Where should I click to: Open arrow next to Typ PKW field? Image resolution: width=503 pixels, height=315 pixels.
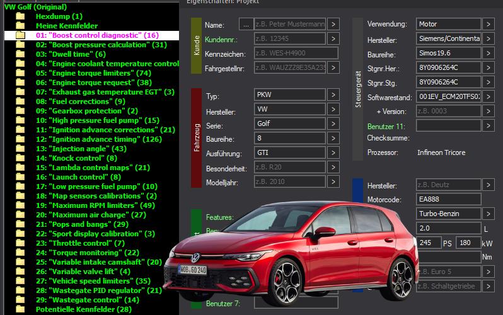point(333,94)
